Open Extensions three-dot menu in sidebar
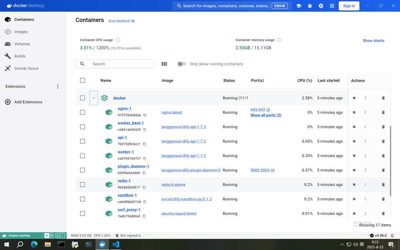This screenshot has height=250, width=400. pyautogui.click(x=58, y=86)
